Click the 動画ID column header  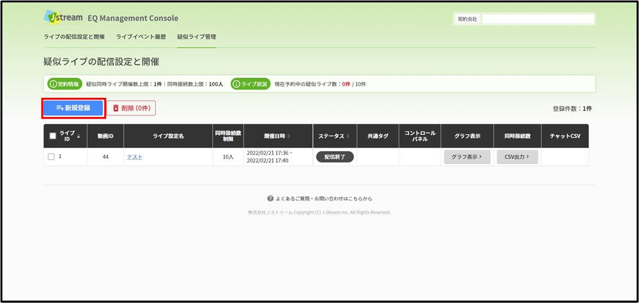(x=106, y=136)
